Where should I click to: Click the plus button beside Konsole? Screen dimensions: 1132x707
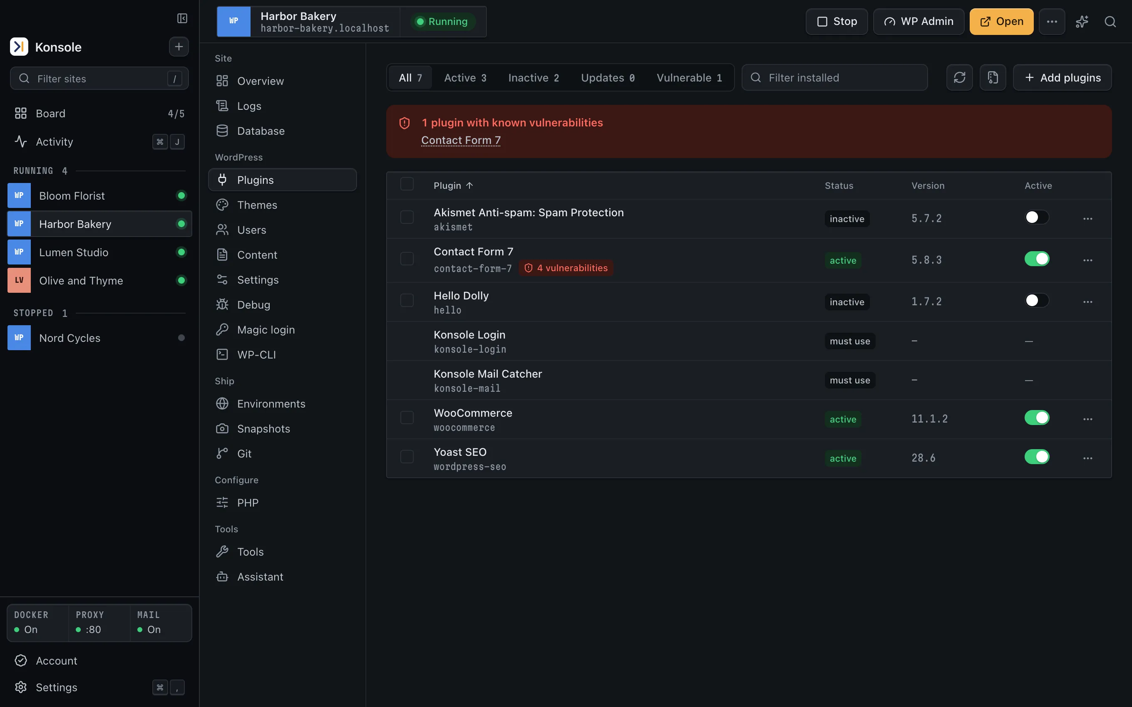pyautogui.click(x=179, y=47)
